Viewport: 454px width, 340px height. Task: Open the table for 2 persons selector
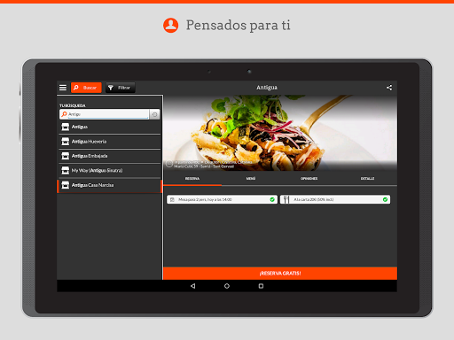click(x=222, y=199)
